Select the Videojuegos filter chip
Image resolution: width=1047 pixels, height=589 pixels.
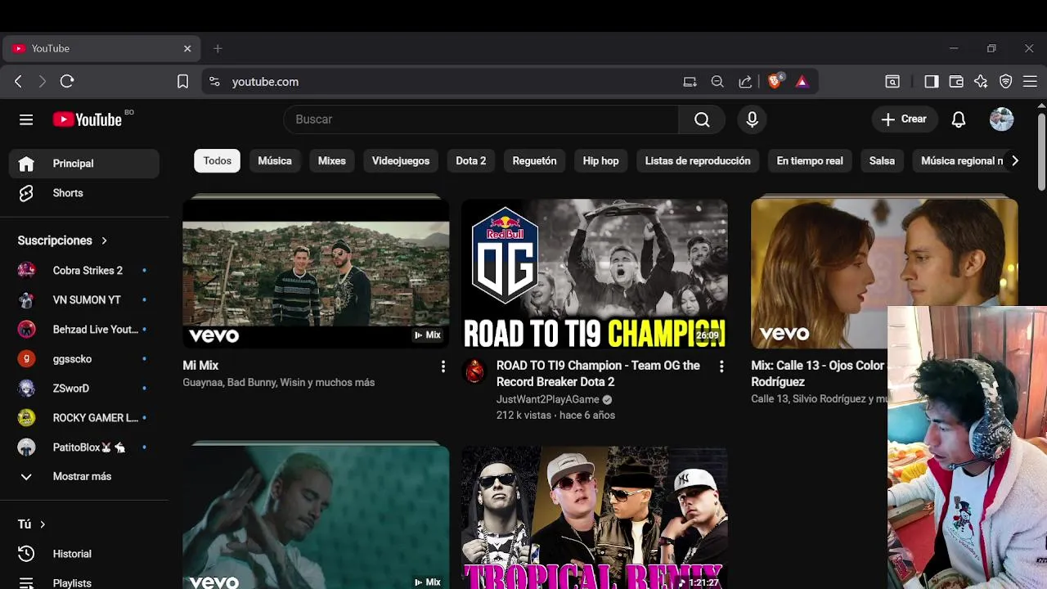click(x=401, y=161)
